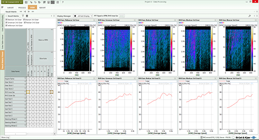
Task: Maximize the Result Matrix panel
Action: pos(54,16)
